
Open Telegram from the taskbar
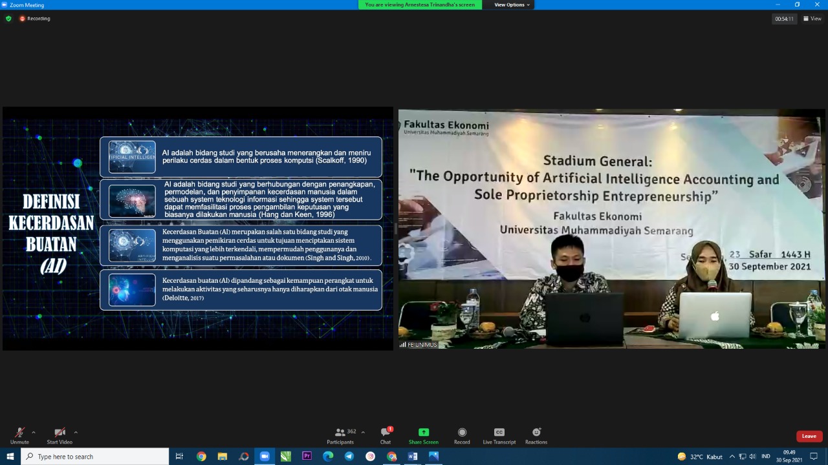tap(349, 457)
